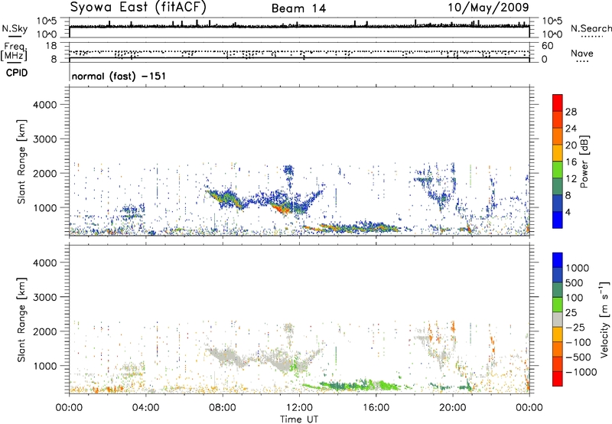612x424 pixels.
Task: Click the Slant Range label of the power panel
Action: [x=21, y=161]
